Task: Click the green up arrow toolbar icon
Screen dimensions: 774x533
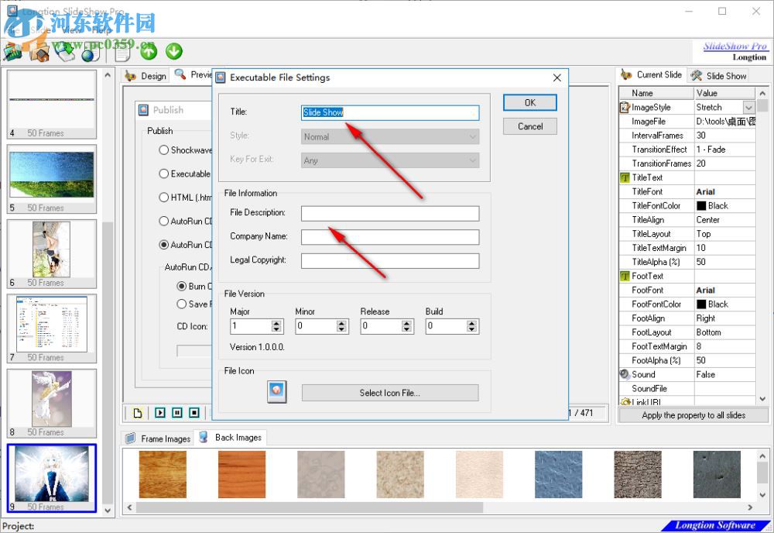Action: pos(150,52)
